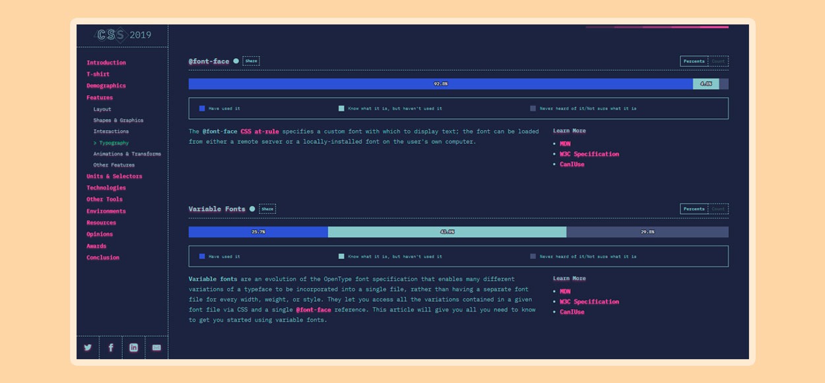Open Units & Selectors section

[x=114, y=176]
